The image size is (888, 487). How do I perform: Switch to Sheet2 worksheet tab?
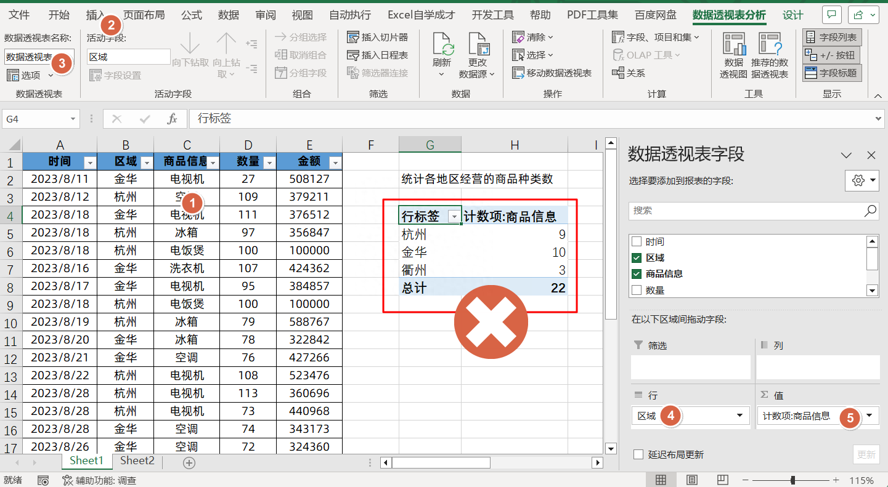137,461
